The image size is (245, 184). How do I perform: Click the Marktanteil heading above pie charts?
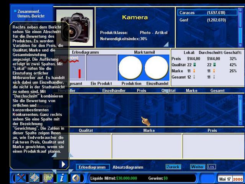click(144, 52)
